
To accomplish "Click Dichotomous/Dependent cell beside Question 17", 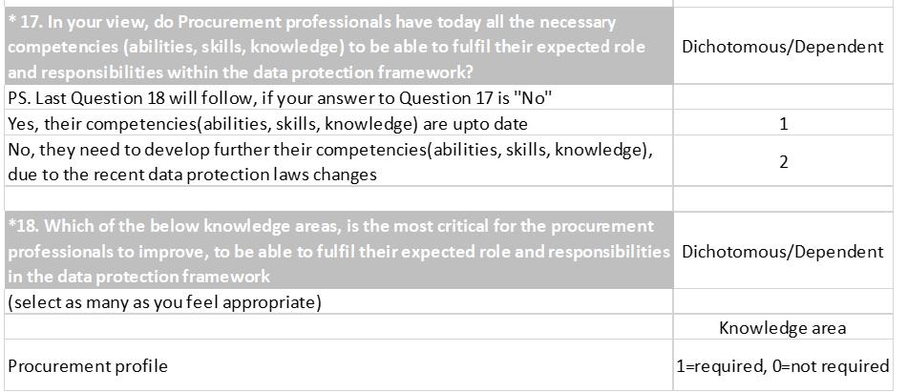I will 783,46.
